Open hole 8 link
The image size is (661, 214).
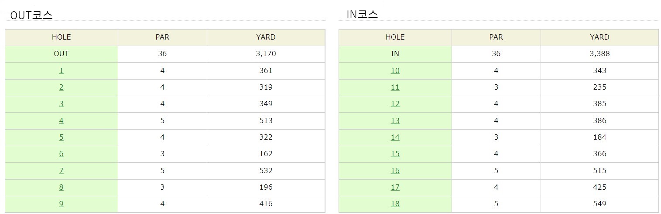61,187
